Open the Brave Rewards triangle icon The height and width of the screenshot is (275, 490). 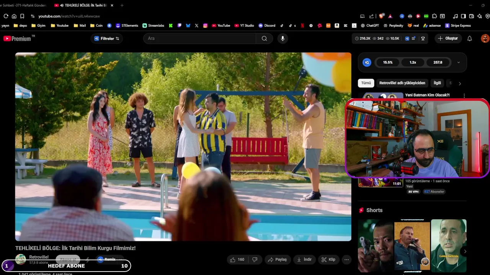coord(390,16)
